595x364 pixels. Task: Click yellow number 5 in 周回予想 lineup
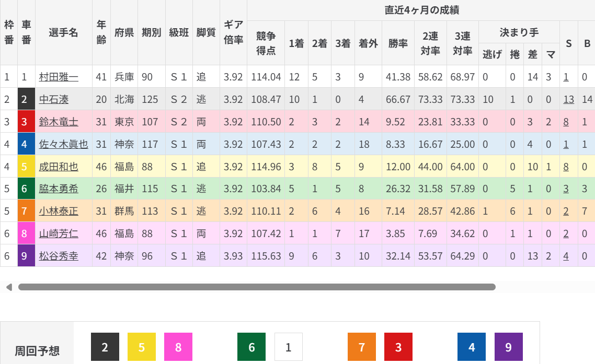tap(142, 347)
